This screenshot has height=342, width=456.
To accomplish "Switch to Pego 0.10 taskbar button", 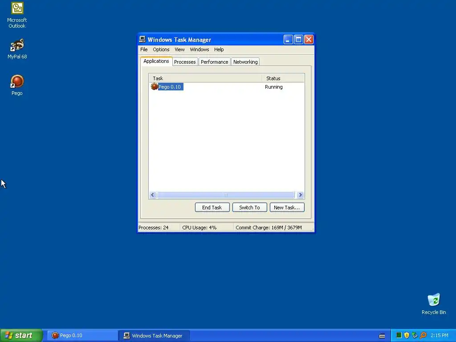I will pyautogui.click(x=82, y=336).
